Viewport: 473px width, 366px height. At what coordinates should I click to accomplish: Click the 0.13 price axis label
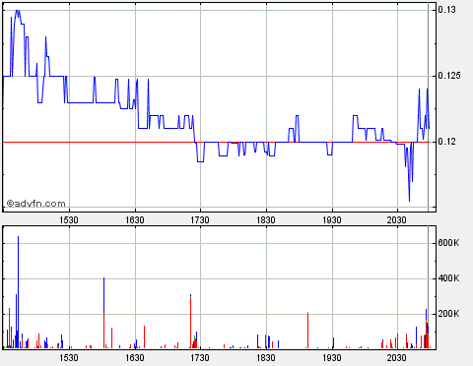coord(446,10)
